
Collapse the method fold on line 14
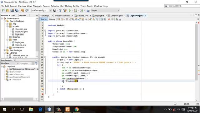[45, 57]
